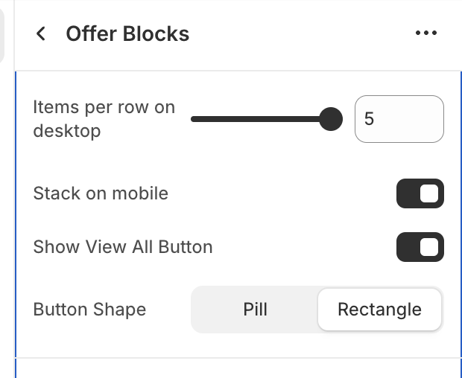Screen dimensions: 462x378
Task: Click the Stack on mobile label text
Action: click(x=101, y=193)
